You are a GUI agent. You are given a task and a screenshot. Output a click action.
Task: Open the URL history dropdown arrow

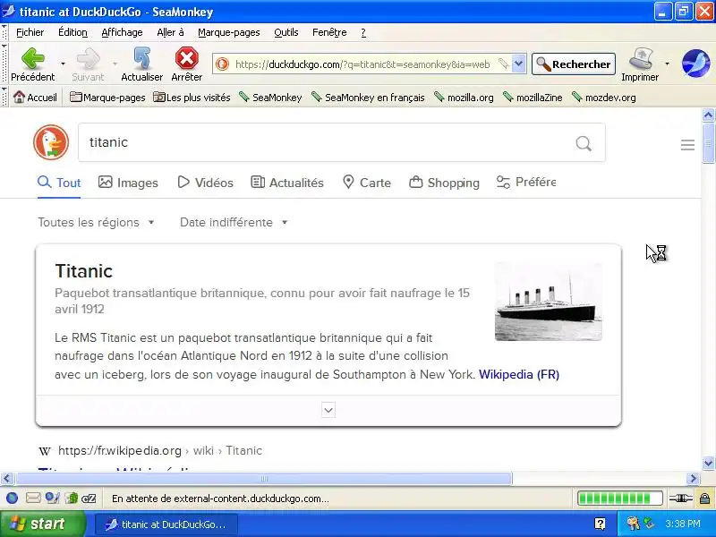tap(519, 64)
